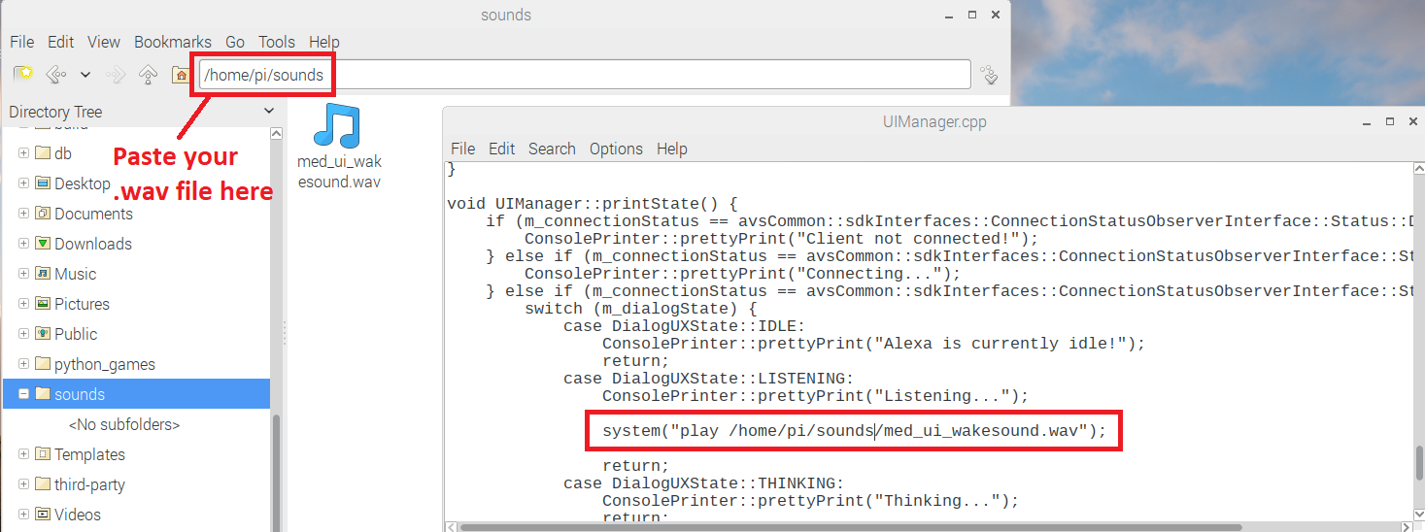Click the Go jump icon beside path bar
The height and width of the screenshot is (532, 1425).
(989, 75)
